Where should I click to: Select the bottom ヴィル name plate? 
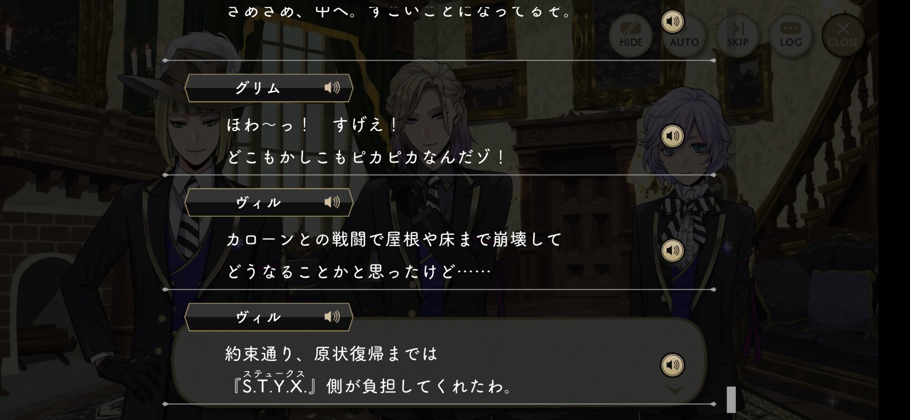pos(268,317)
